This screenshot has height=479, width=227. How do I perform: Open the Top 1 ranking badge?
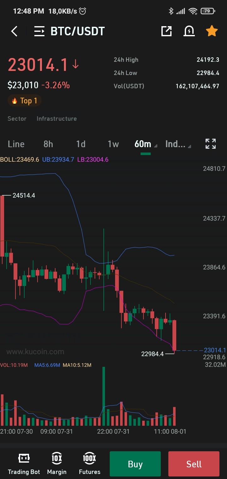click(25, 101)
